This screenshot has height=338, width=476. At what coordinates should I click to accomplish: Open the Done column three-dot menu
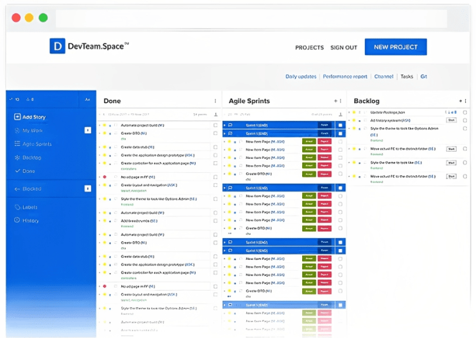click(x=215, y=101)
